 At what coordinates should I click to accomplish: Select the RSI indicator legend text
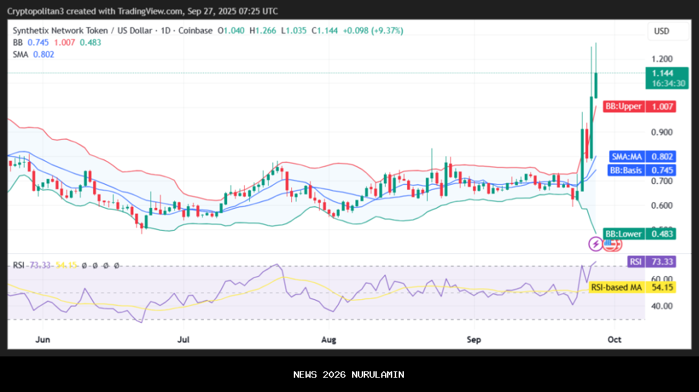[x=18, y=265]
